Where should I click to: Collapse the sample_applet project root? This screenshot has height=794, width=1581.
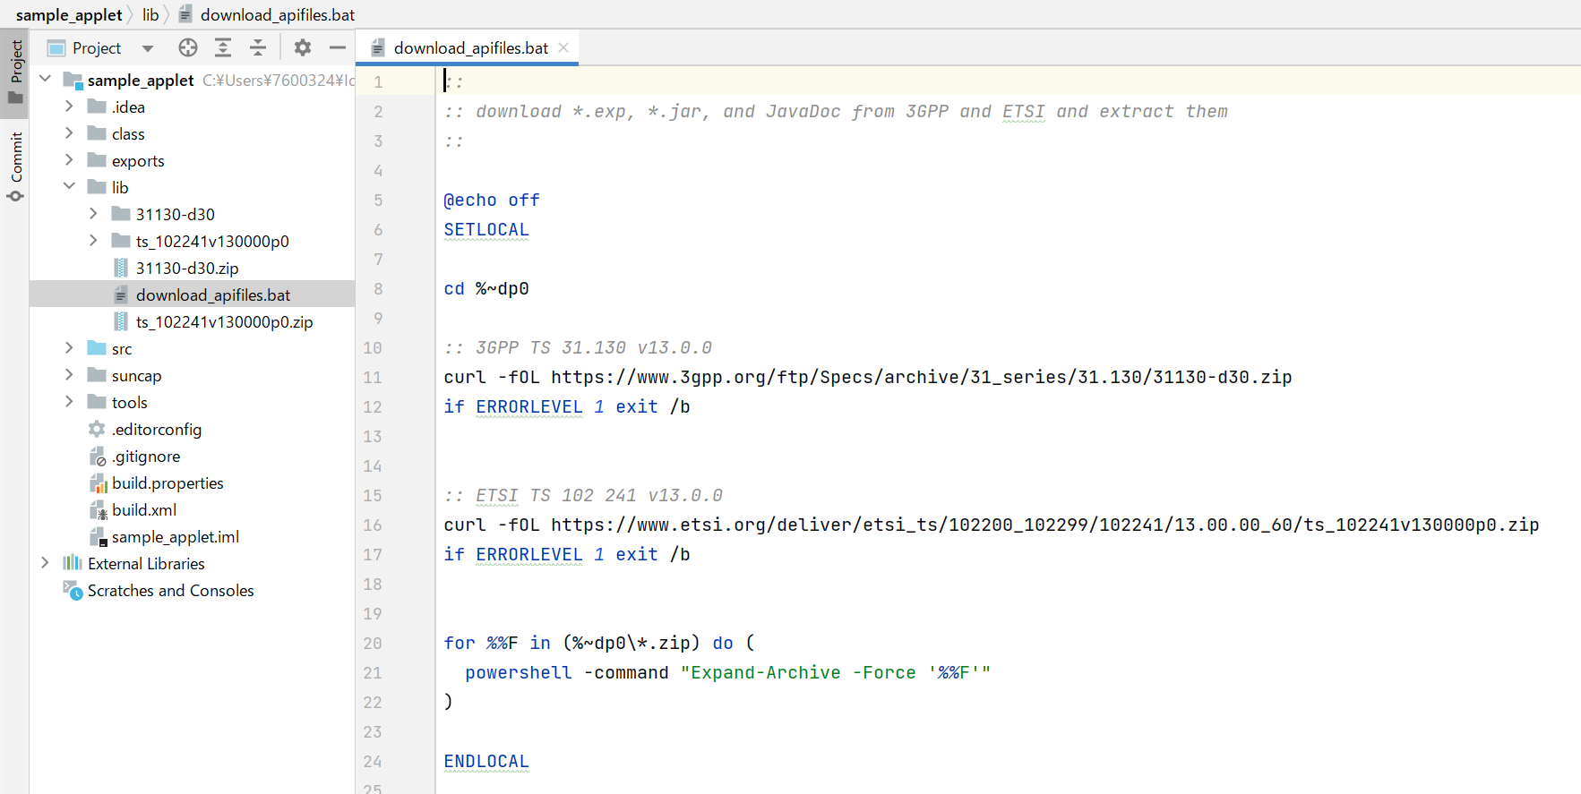pos(45,79)
